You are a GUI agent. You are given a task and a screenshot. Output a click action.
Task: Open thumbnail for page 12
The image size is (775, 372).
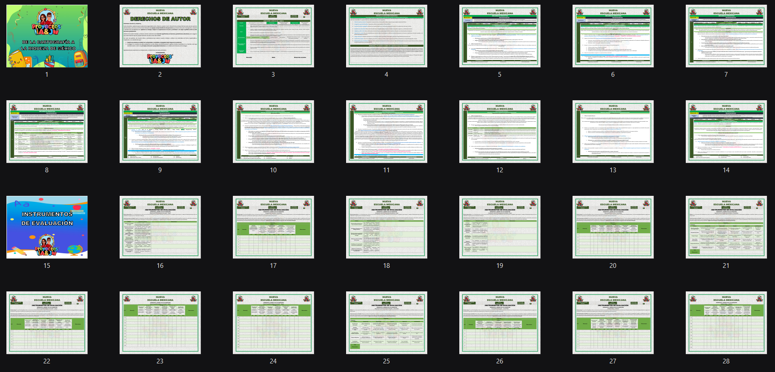(500, 132)
